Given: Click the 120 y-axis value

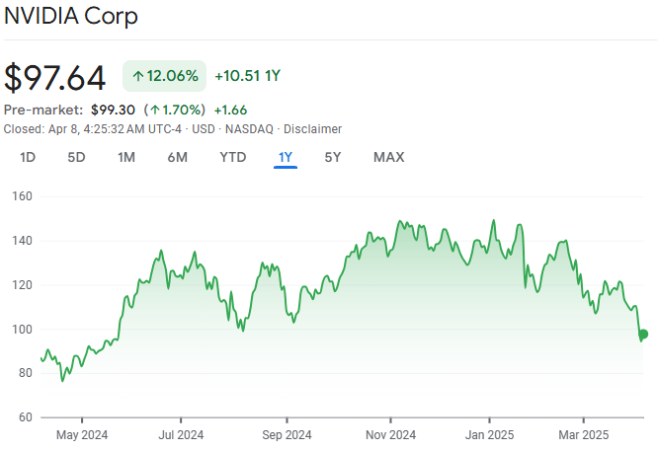Looking at the screenshot, I should tap(22, 285).
